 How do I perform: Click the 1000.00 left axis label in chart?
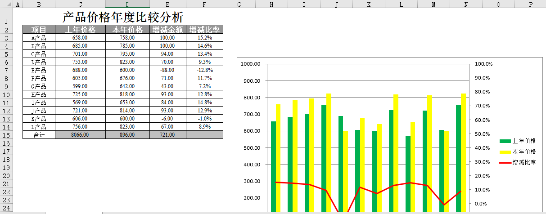coord(251,64)
